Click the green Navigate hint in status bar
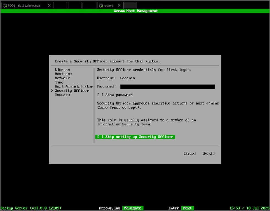Image resolution: width=270 pixels, height=211 pixels. point(133,208)
